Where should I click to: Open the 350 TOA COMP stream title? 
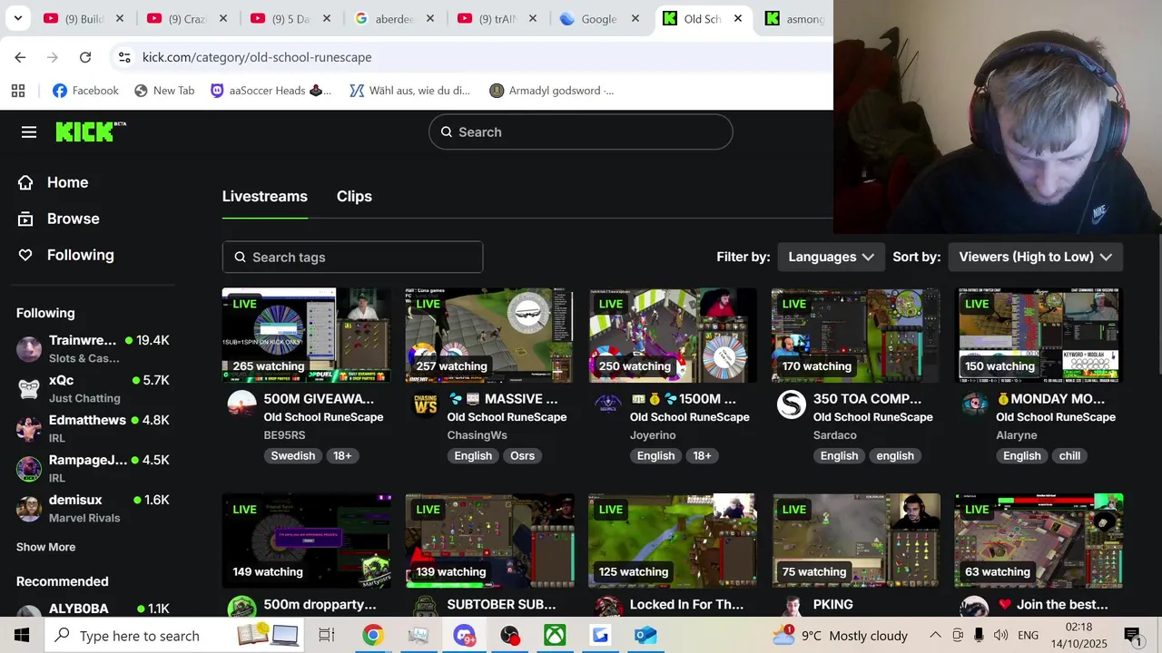coord(867,399)
